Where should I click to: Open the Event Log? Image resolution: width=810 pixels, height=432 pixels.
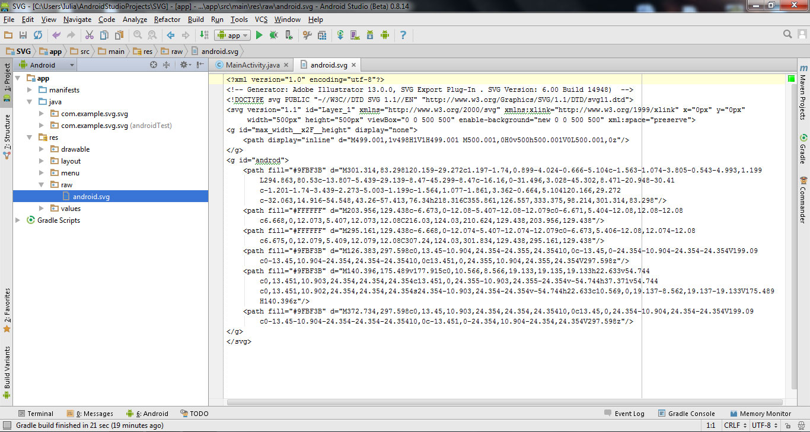pyautogui.click(x=624, y=414)
